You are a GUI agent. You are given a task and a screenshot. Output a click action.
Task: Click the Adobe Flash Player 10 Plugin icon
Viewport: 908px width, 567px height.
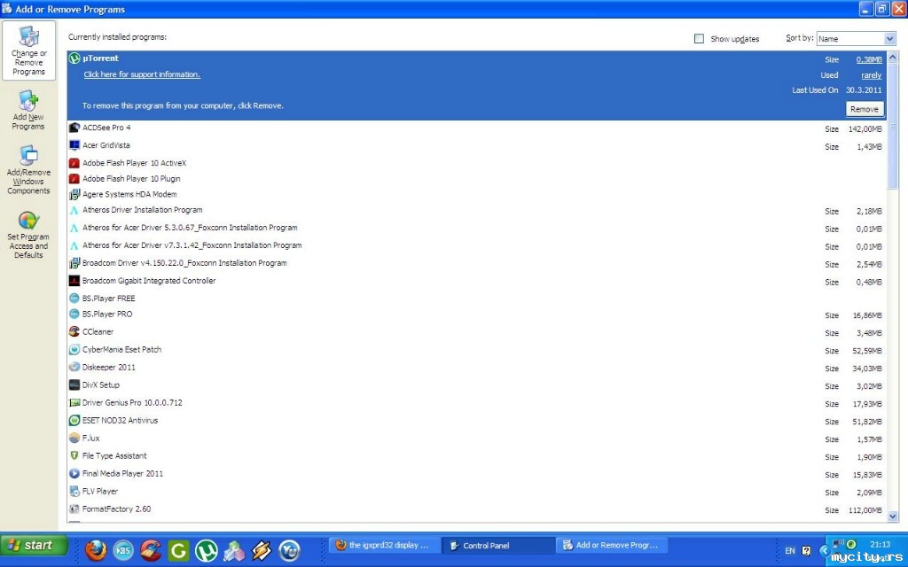click(74, 179)
